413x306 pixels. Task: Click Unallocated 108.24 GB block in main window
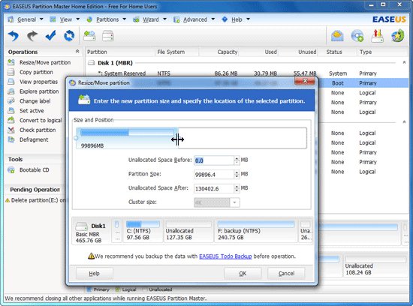tap(375, 265)
